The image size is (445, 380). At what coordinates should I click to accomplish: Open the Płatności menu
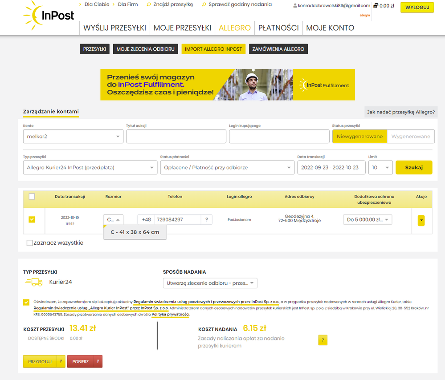(x=278, y=28)
